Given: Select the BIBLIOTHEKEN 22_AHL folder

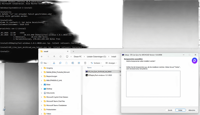Looking at the screenshot, I should tap(54, 80).
